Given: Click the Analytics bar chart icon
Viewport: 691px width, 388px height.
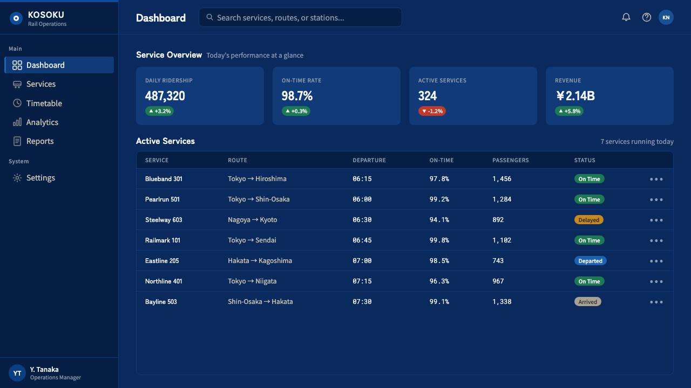Looking at the screenshot, I should click(x=17, y=122).
